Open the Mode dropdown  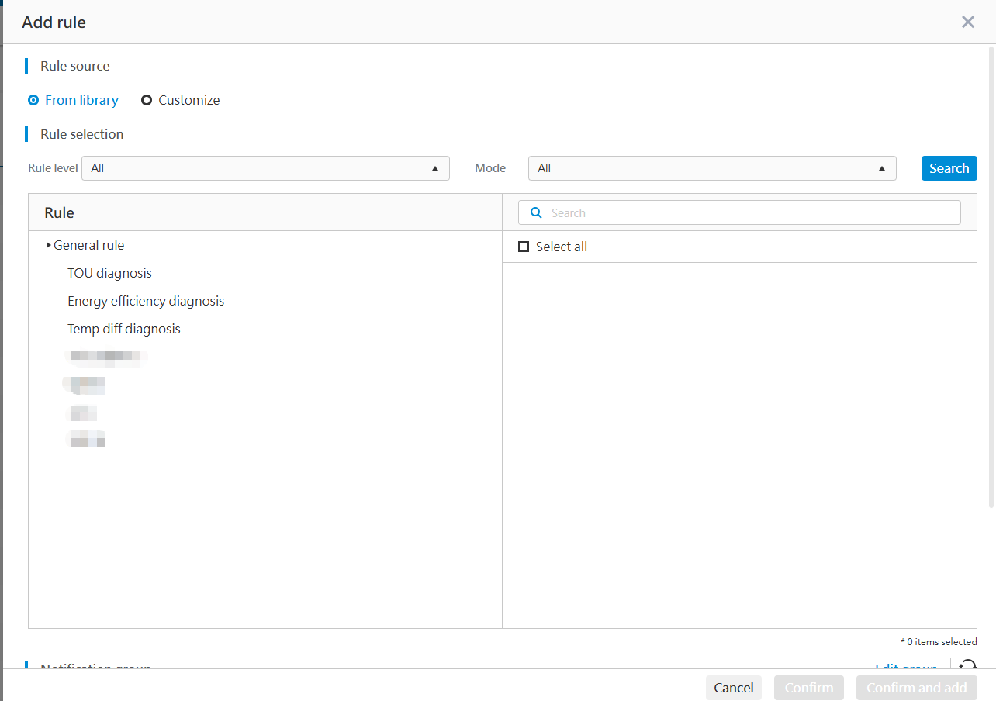[x=712, y=168]
